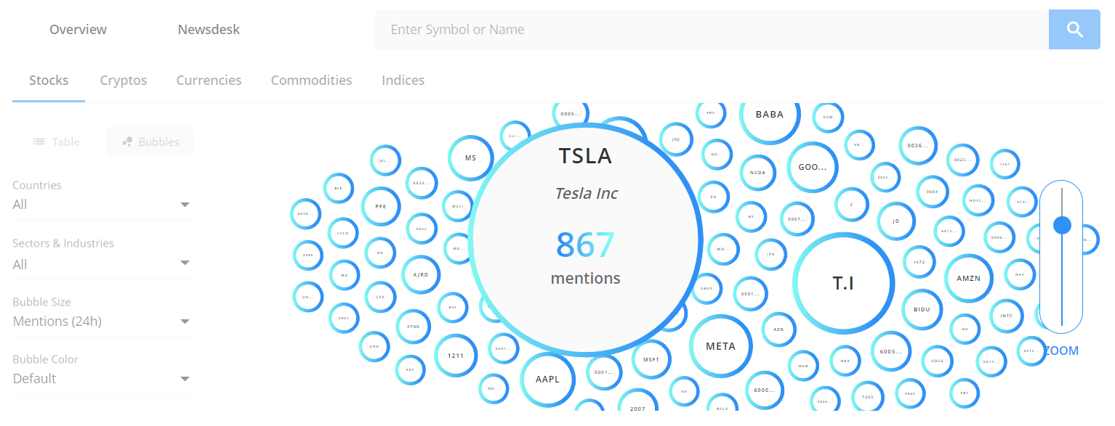Expand the Bubble Color dropdown
Screen dimensions: 1115x426
tap(102, 379)
